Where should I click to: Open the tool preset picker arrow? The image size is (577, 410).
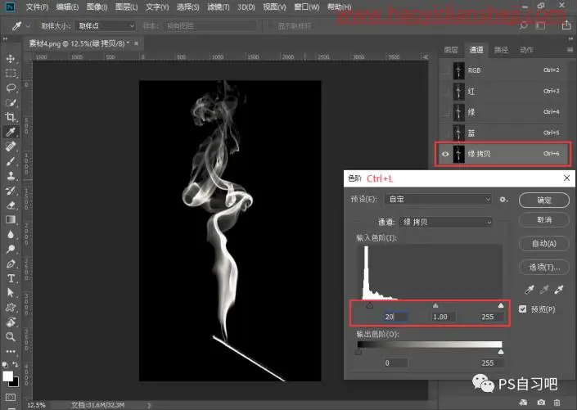[28, 25]
